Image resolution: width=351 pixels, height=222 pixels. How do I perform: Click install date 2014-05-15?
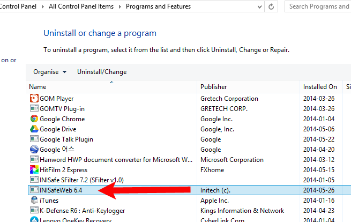(319, 170)
